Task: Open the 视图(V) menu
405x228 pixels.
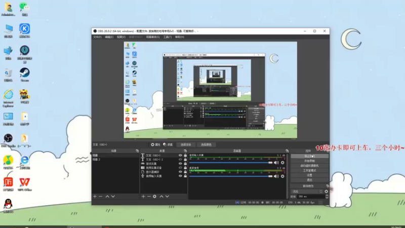Action: [121, 37]
